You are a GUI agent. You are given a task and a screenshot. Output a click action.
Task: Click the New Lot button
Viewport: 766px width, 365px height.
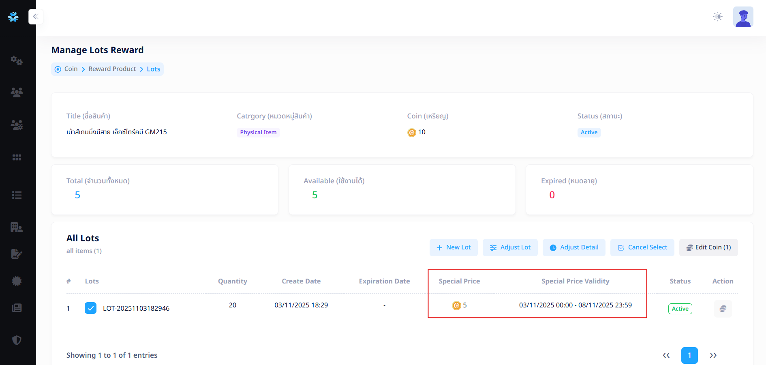[x=453, y=247]
